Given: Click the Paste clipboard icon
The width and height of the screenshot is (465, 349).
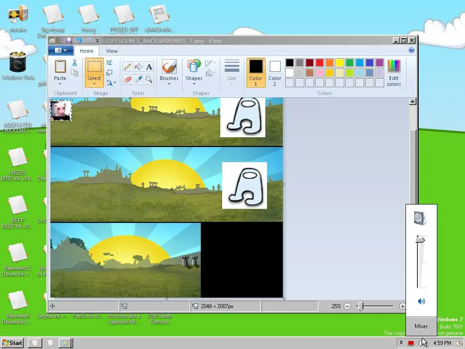Looking at the screenshot, I should pos(60,66).
